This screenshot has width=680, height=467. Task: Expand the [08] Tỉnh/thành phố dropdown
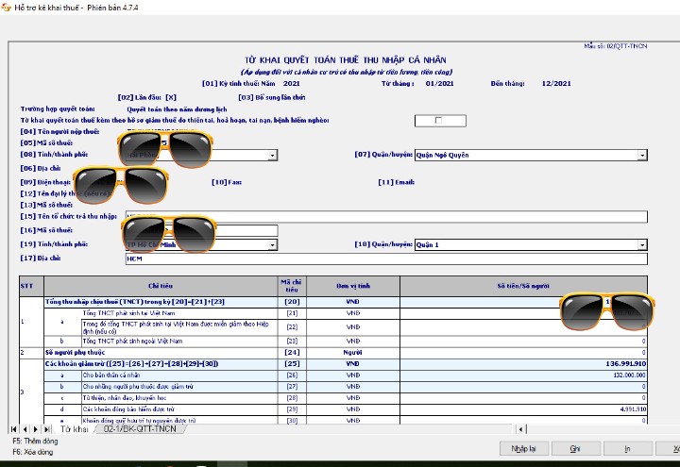coord(273,156)
